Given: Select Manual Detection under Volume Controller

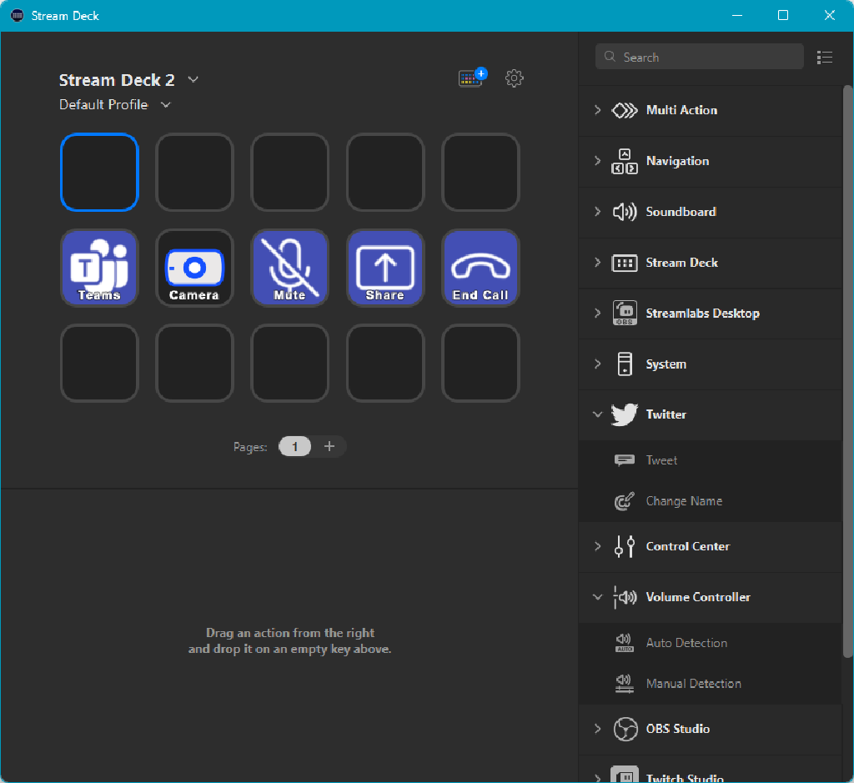Looking at the screenshot, I should 693,683.
